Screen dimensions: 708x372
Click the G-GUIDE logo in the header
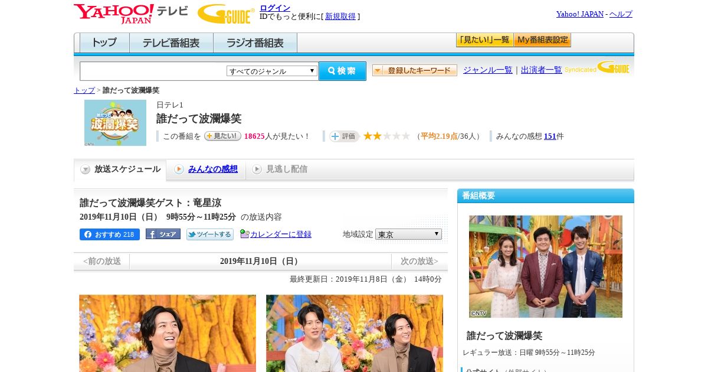[x=226, y=14]
